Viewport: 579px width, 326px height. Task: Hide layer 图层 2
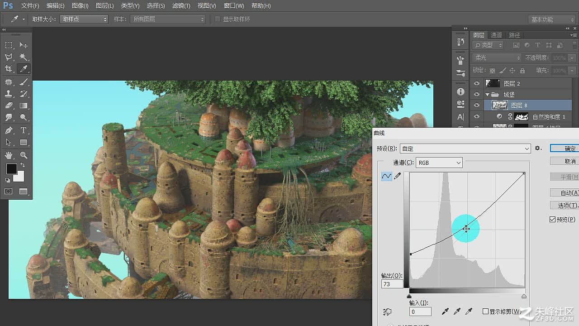476,83
